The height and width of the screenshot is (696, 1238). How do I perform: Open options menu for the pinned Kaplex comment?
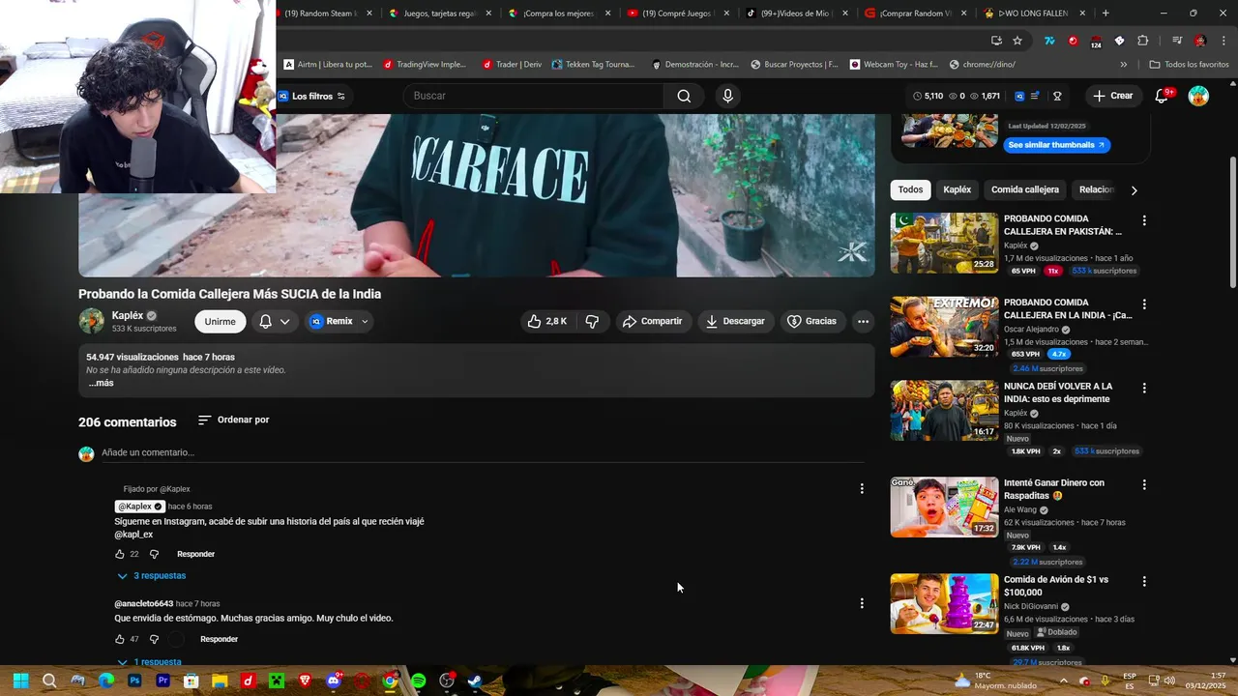click(862, 489)
